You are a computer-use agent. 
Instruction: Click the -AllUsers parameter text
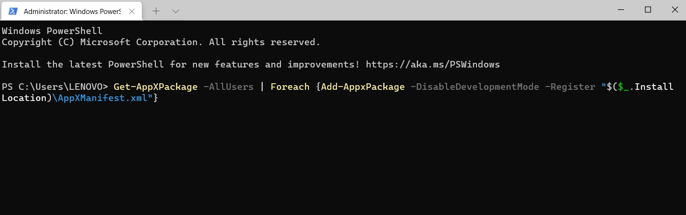(228, 87)
